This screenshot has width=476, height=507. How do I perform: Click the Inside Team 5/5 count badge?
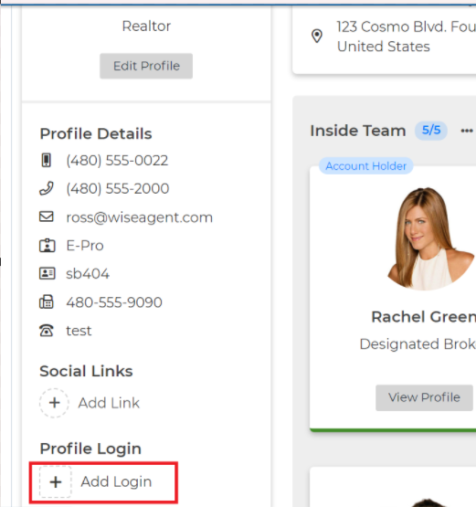tap(431, 131)
